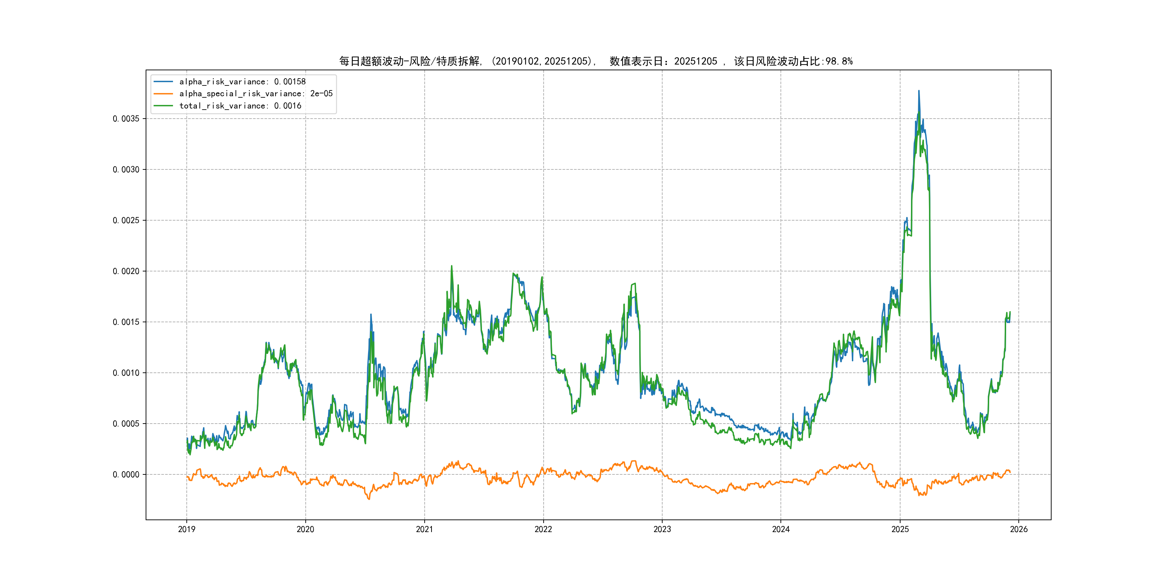Click the green total_risk_variance legend swatch
The height and width of the screenshot is (584, 1168).
[163, 106]
